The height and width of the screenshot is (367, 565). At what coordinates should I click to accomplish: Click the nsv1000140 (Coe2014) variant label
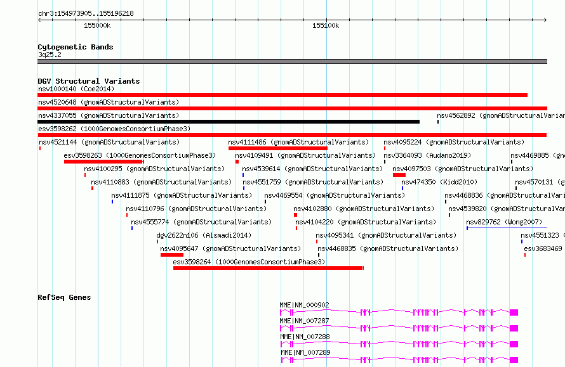(76, 89)
